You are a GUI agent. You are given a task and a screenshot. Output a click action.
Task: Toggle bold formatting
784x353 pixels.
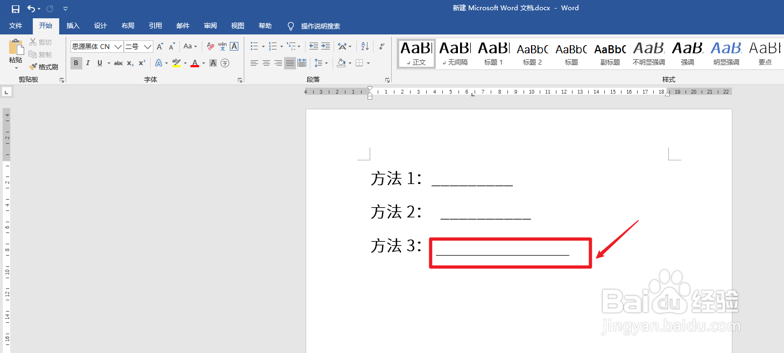pos(76,63)
